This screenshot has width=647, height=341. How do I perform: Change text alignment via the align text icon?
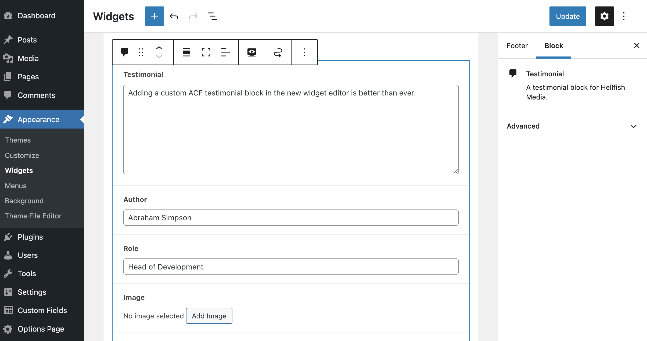point(225,52)
